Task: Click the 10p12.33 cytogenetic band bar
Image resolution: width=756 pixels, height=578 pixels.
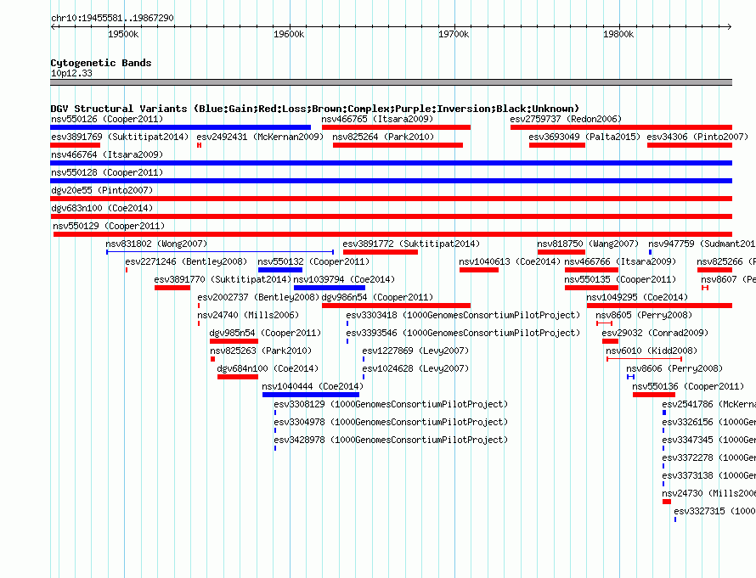Action: point(391,82)
